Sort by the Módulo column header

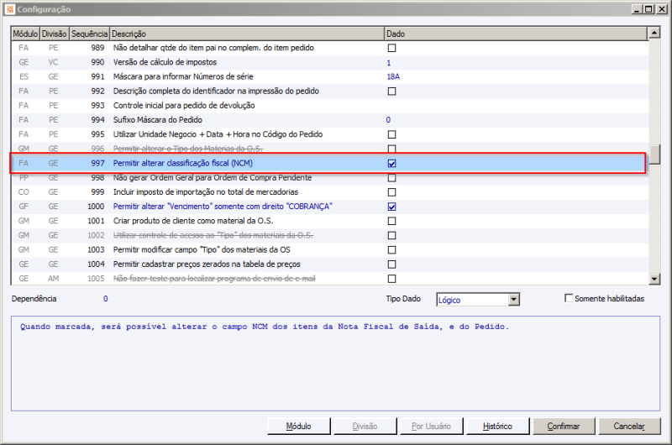(x=25, y=34)
